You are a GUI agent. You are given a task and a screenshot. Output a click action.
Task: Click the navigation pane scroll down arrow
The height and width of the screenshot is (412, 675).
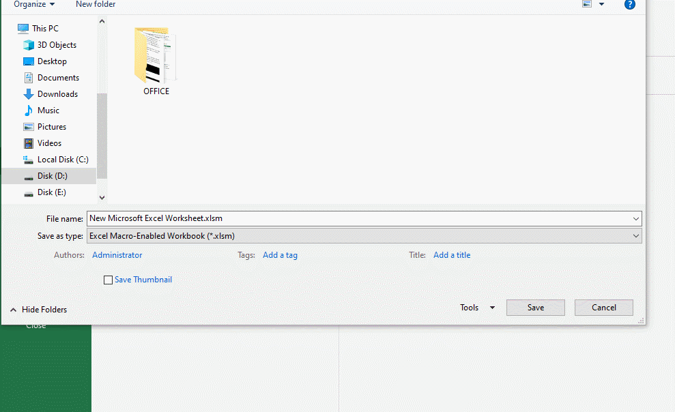click(x=102, y=198)
